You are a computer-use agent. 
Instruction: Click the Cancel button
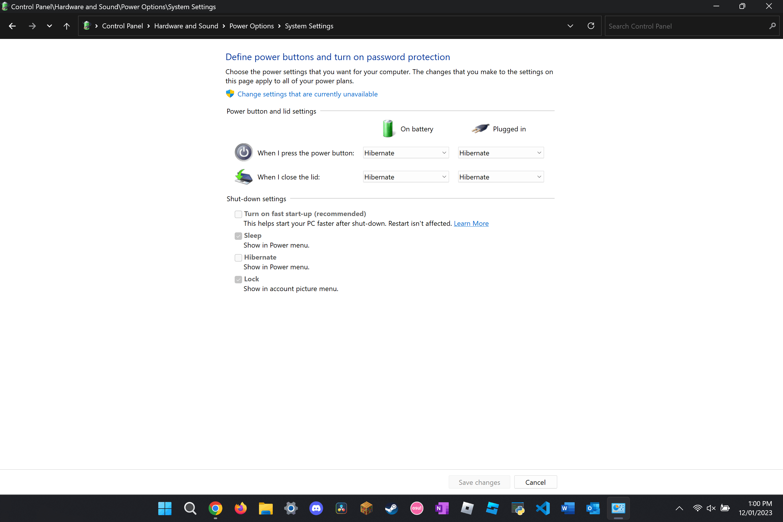click(535, 482)
